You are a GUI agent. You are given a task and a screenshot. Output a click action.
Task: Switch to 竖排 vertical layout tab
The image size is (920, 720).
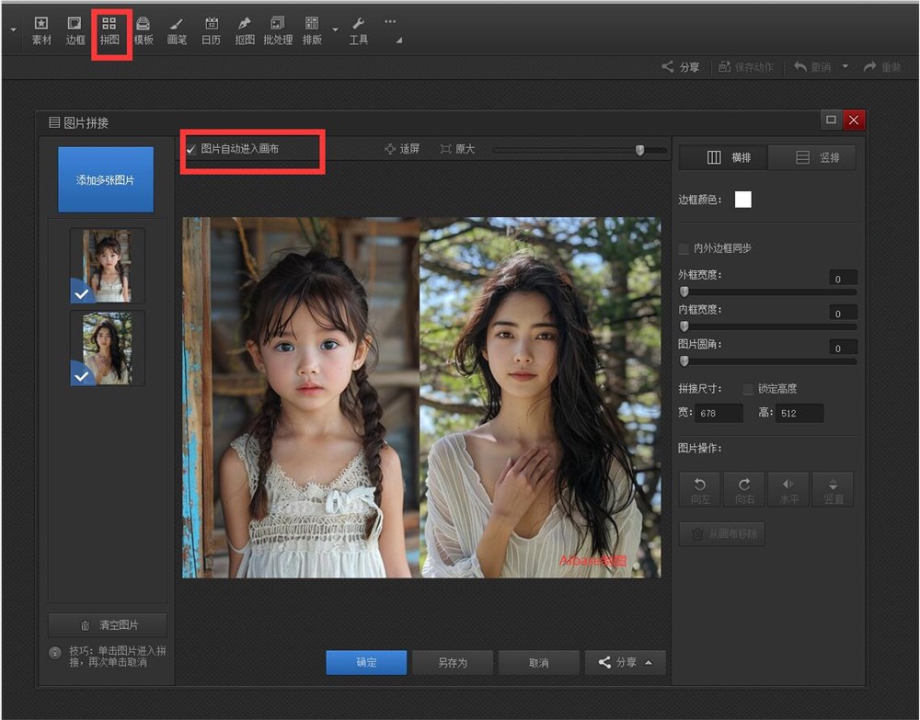pyautogui.click(x=811, y=157)
